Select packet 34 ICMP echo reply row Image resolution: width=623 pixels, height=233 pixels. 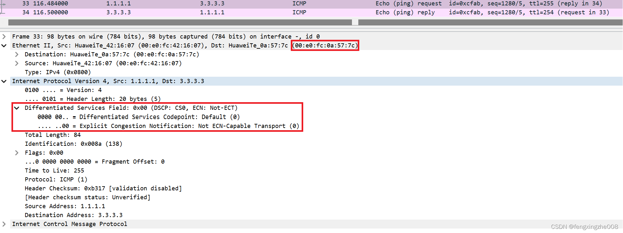pos(311,12)
